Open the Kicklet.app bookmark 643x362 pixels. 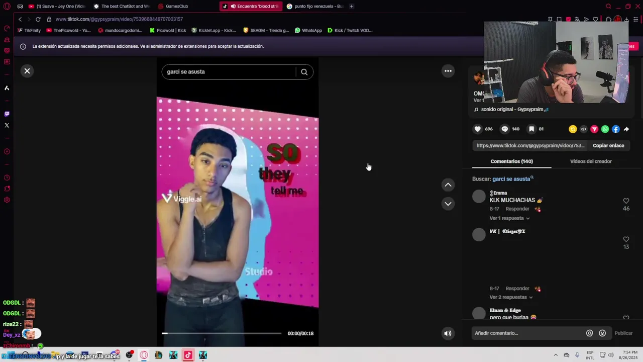click(x=213, y=30)
